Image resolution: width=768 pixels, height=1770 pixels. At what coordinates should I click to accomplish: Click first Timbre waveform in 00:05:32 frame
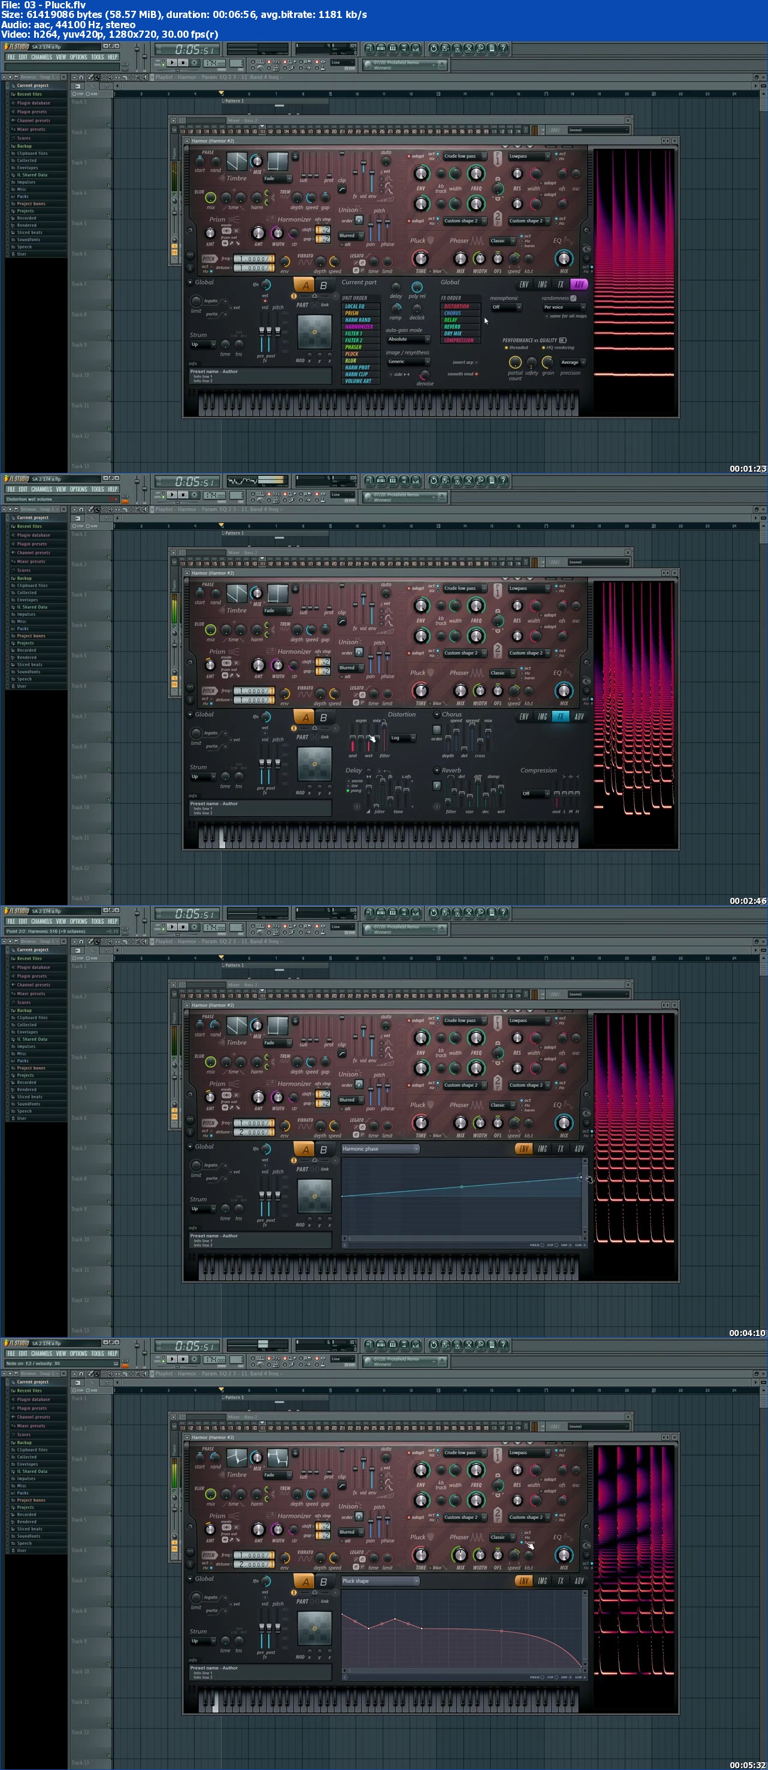(237, 1457)
